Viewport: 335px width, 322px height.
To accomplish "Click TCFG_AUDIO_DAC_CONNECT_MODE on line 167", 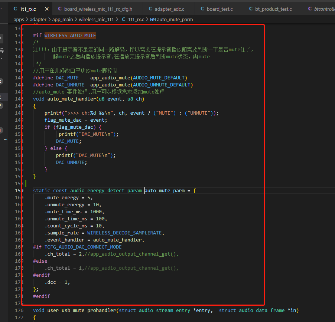I will (83, 247).
